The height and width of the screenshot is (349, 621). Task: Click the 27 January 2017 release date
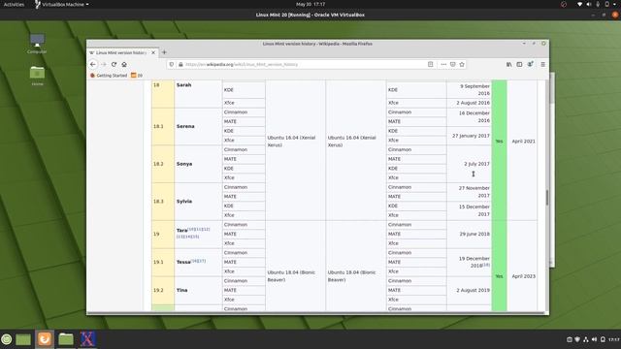471,136
